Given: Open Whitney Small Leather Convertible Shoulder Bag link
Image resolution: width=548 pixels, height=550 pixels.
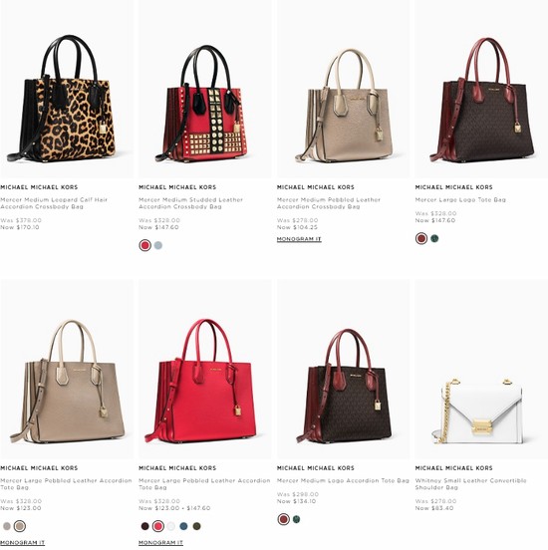Looking at the screenshot, I should click(471, 484).
